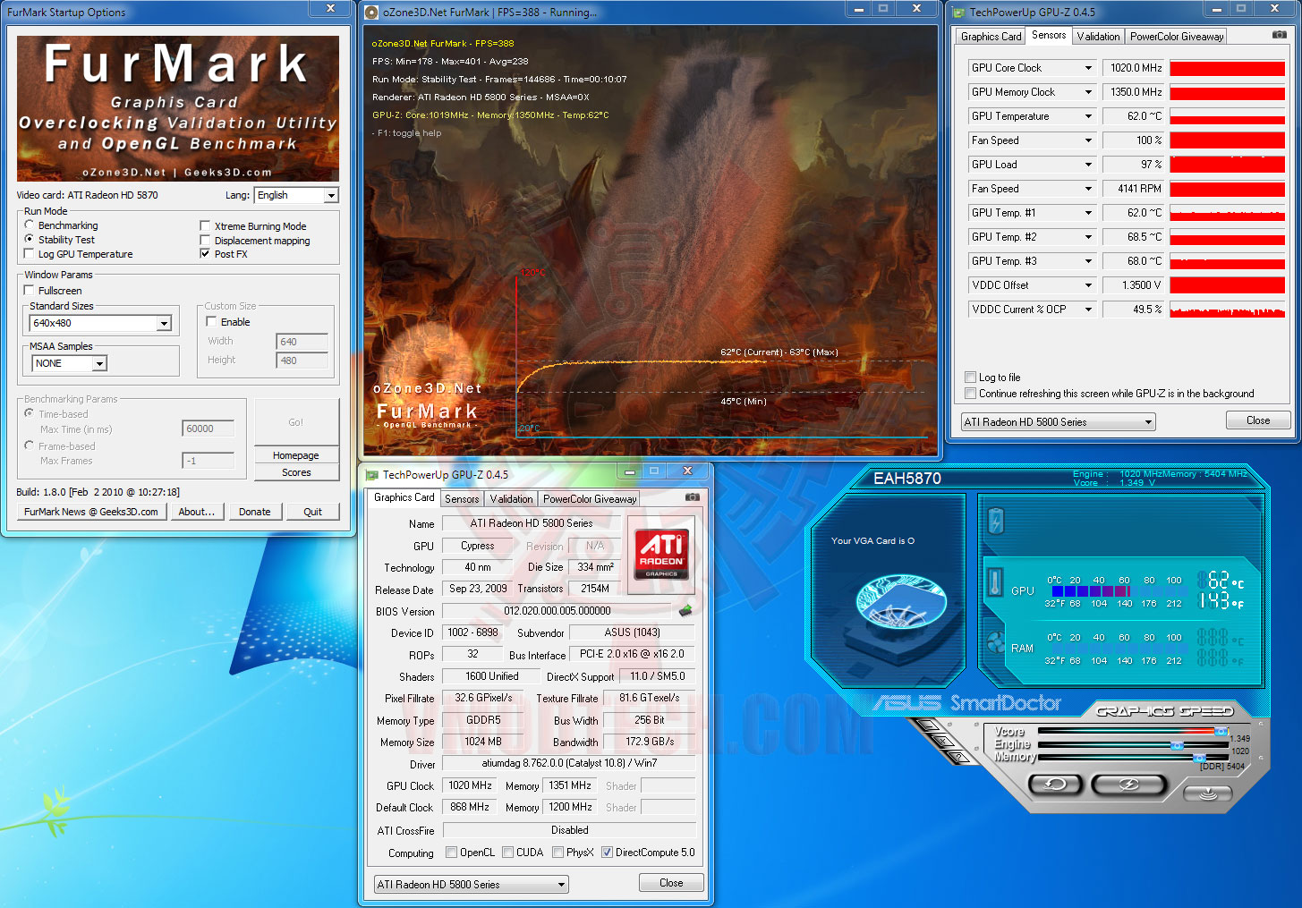Image resolution: width=1302 pixels, height=908 pixels.
Task: Select the thermometer icon in SmartDoctor
Action: pos(995,582)
